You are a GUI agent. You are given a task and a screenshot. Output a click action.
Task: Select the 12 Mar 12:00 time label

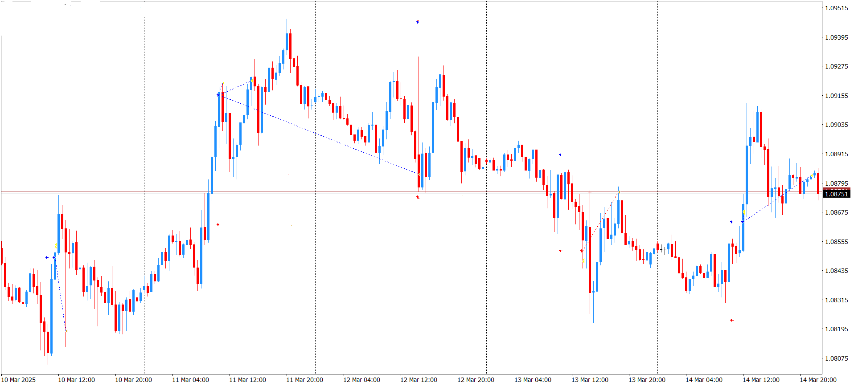[419, 380]
